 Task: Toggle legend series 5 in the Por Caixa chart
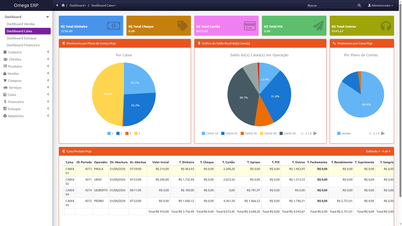click(x=137, y=133)
